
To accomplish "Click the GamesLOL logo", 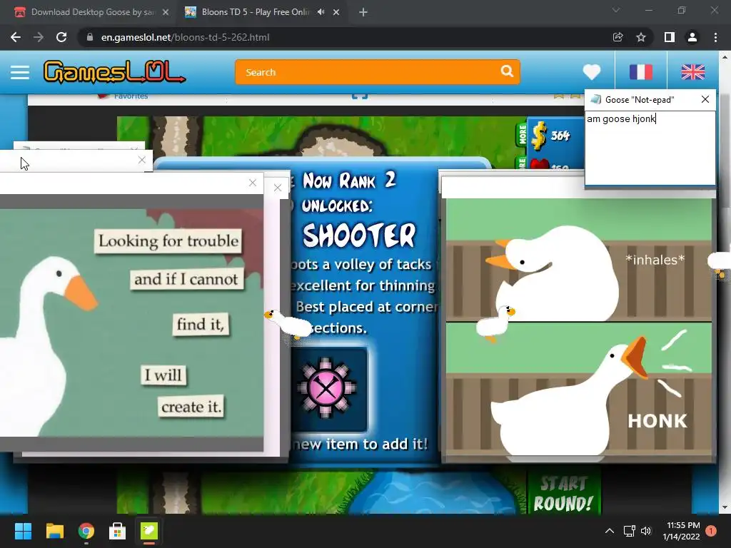I will (x=114, y=72).
